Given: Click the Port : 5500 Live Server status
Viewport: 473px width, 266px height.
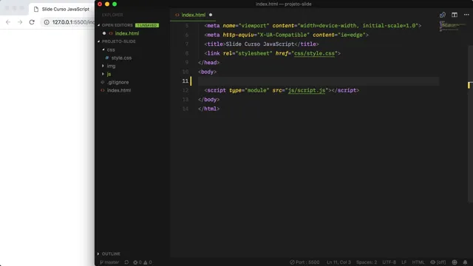Looking at the screenshot, I should [304, 262].
